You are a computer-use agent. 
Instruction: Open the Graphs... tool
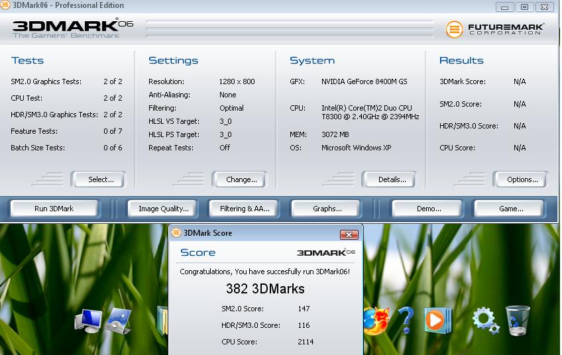[326, 209]
